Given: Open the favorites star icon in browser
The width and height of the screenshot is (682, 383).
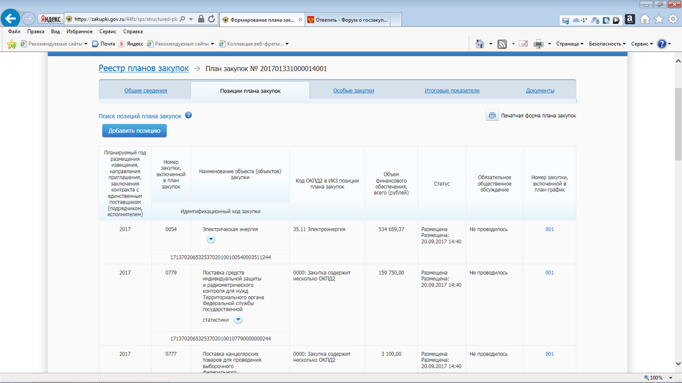Looking at the screenshot, I should [659, 19].
